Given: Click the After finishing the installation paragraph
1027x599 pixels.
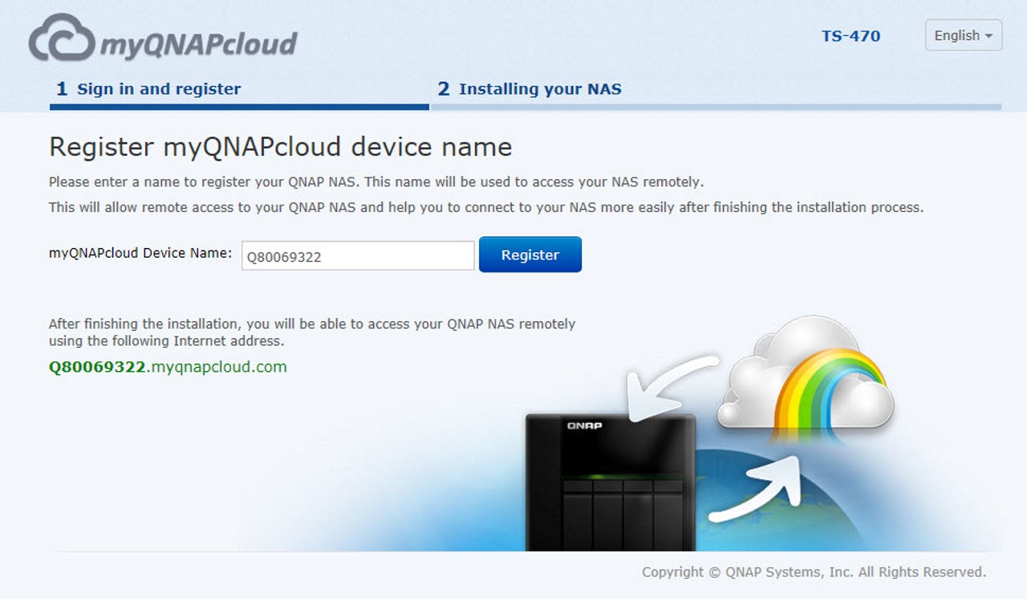Looking at the screenshot, I should click(x=312, y=332).
